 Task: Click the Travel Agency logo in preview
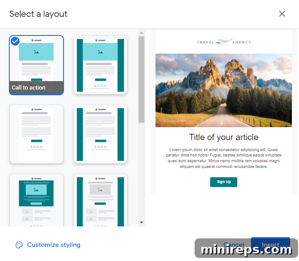click(224, 42)
